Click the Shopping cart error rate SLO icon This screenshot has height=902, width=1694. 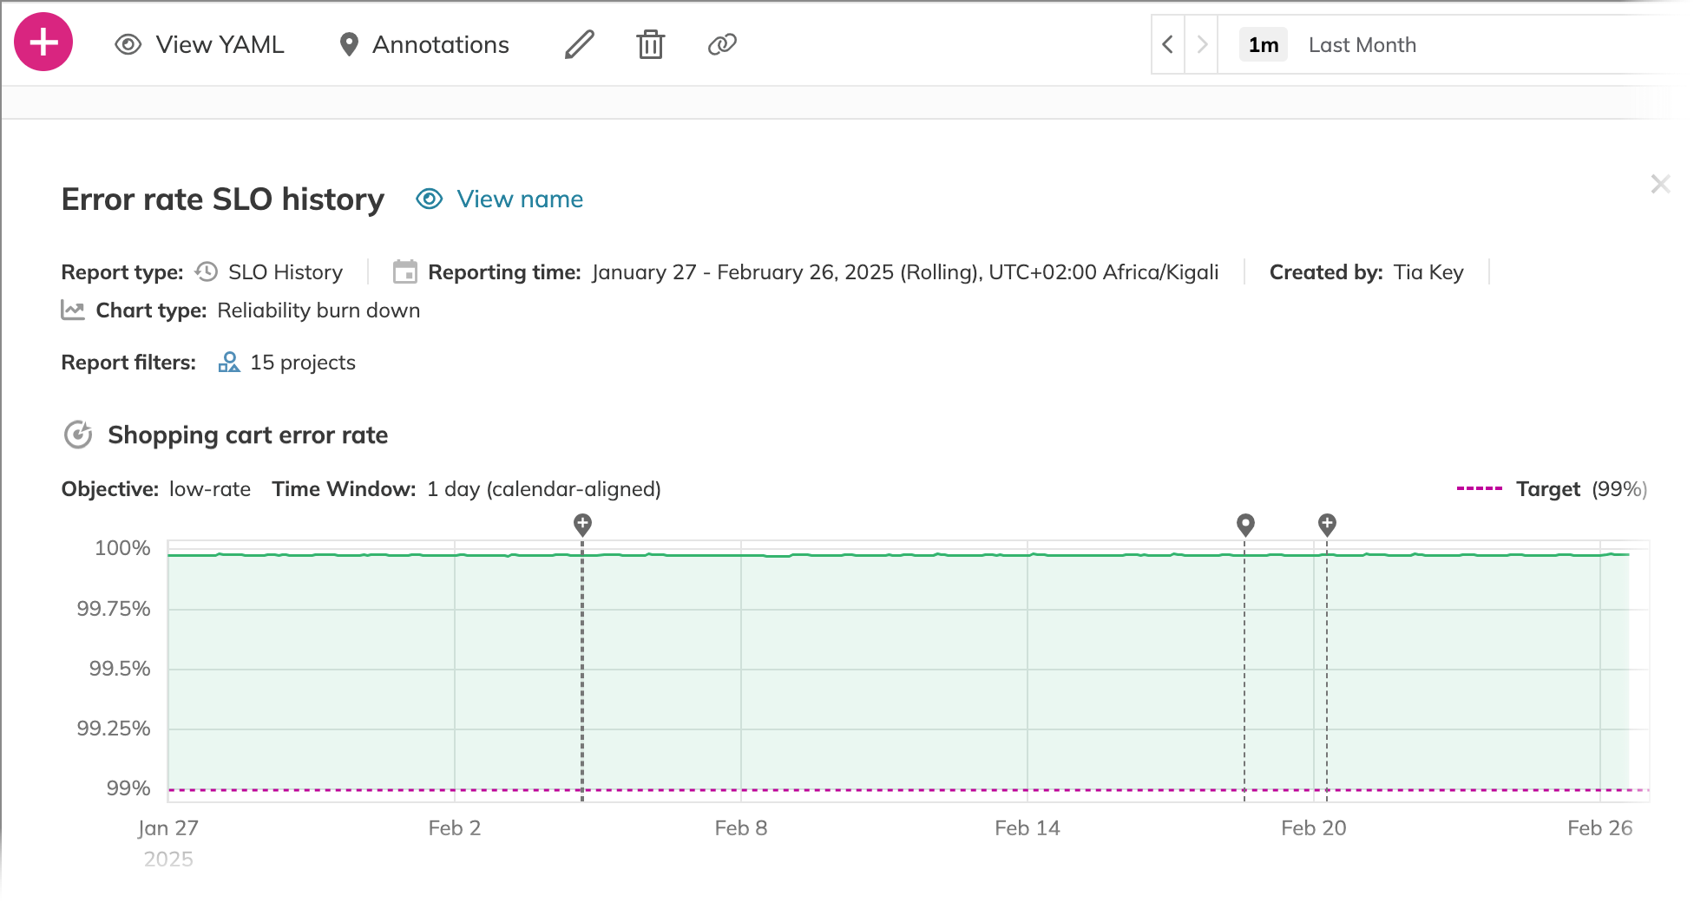[78, 435]
